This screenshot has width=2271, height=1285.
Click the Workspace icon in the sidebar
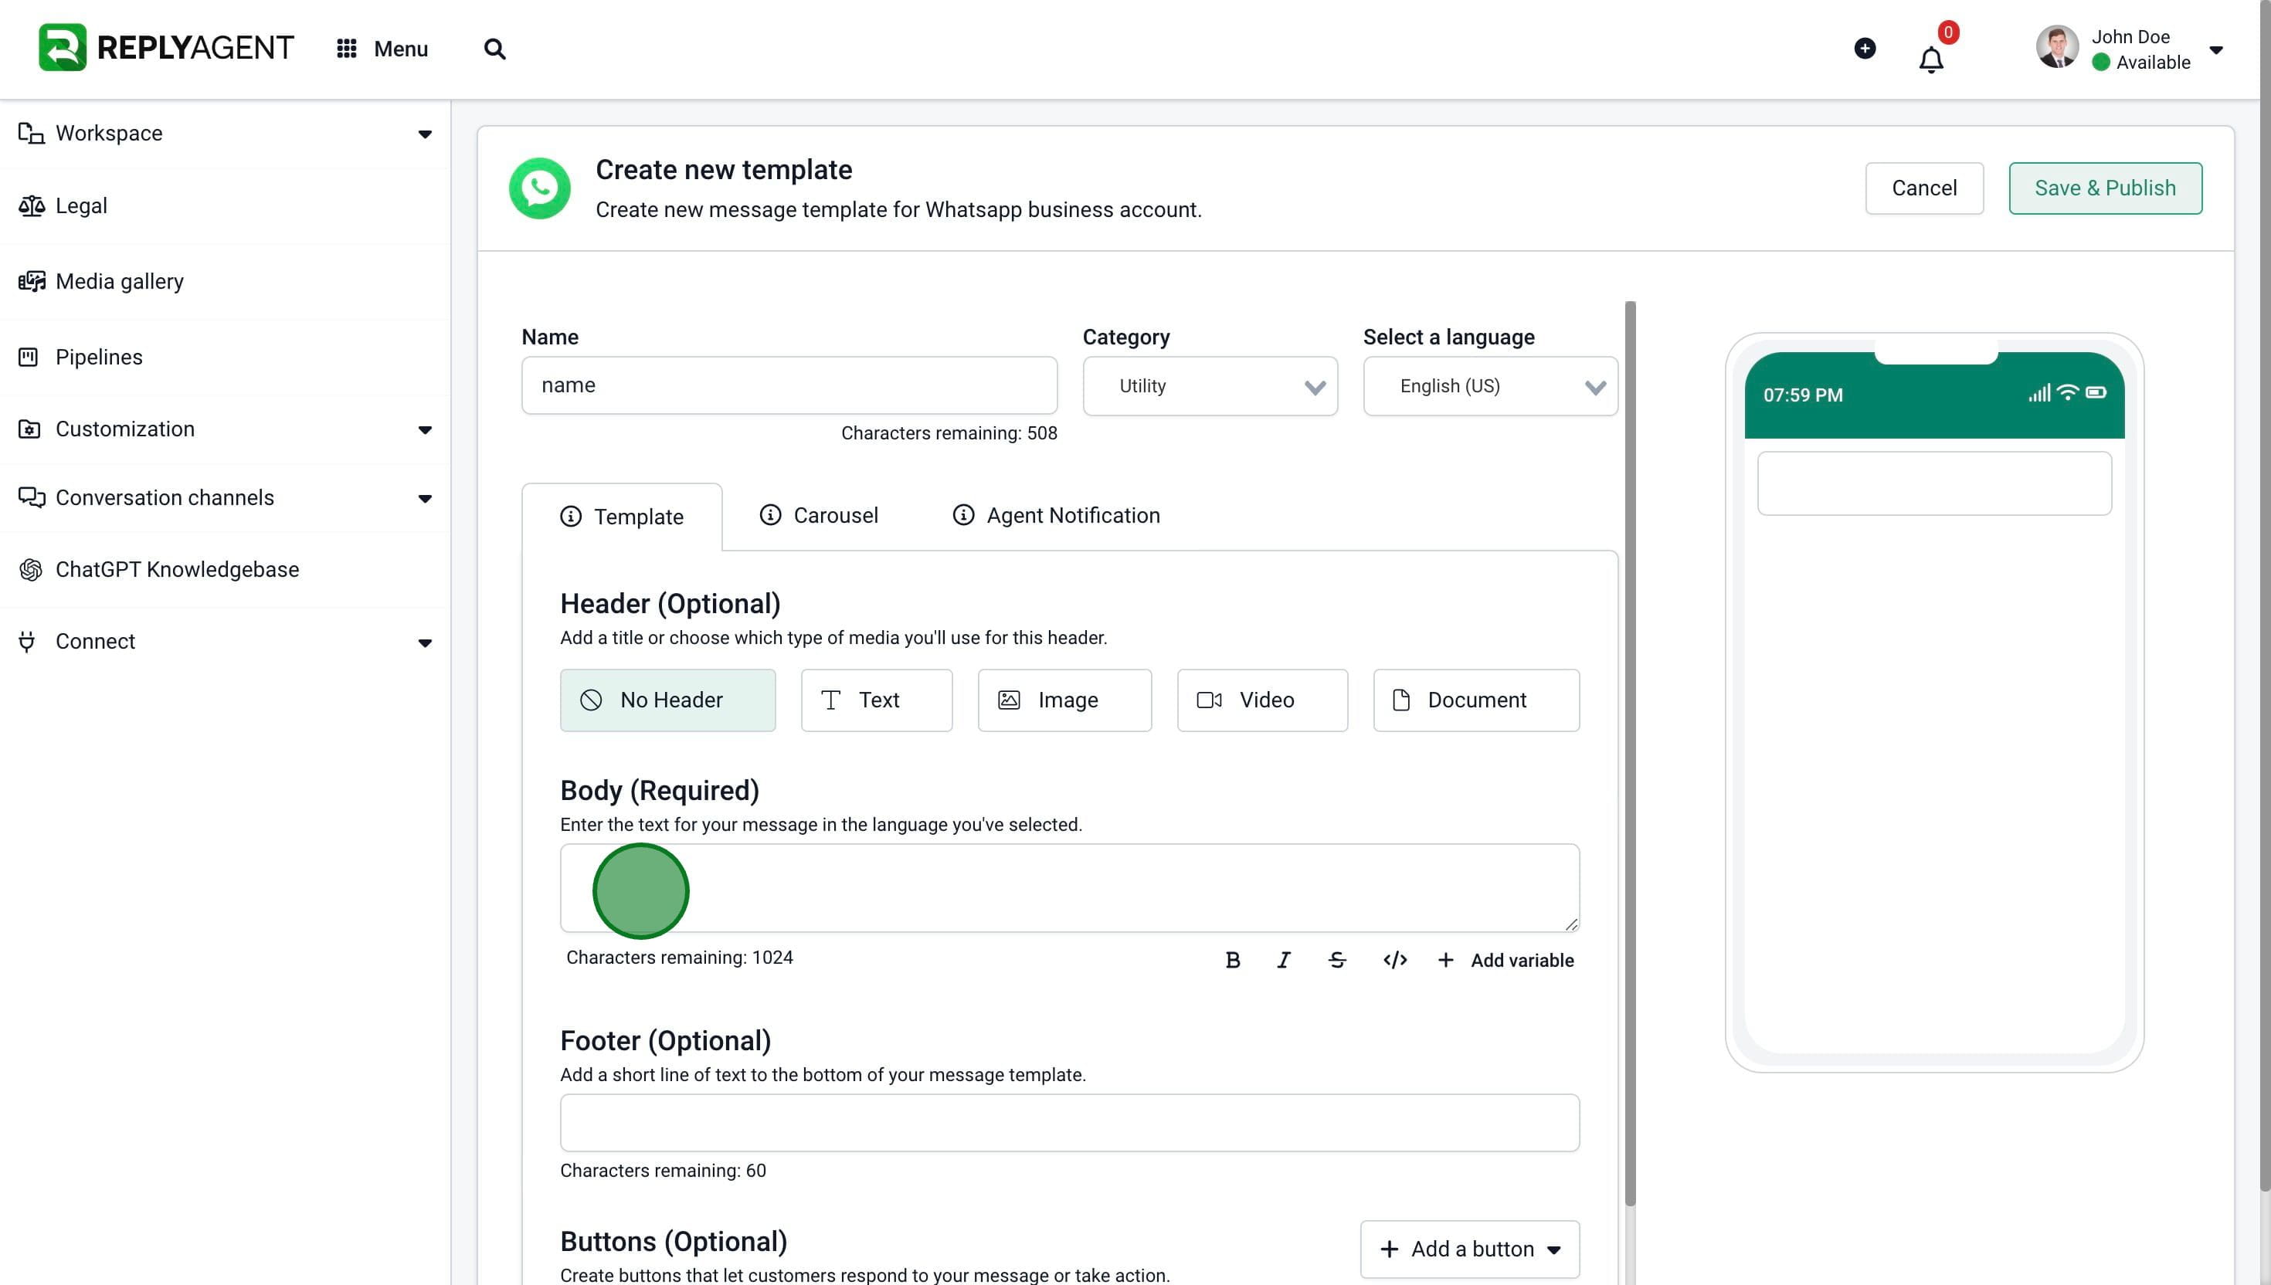tap(31, 134)
